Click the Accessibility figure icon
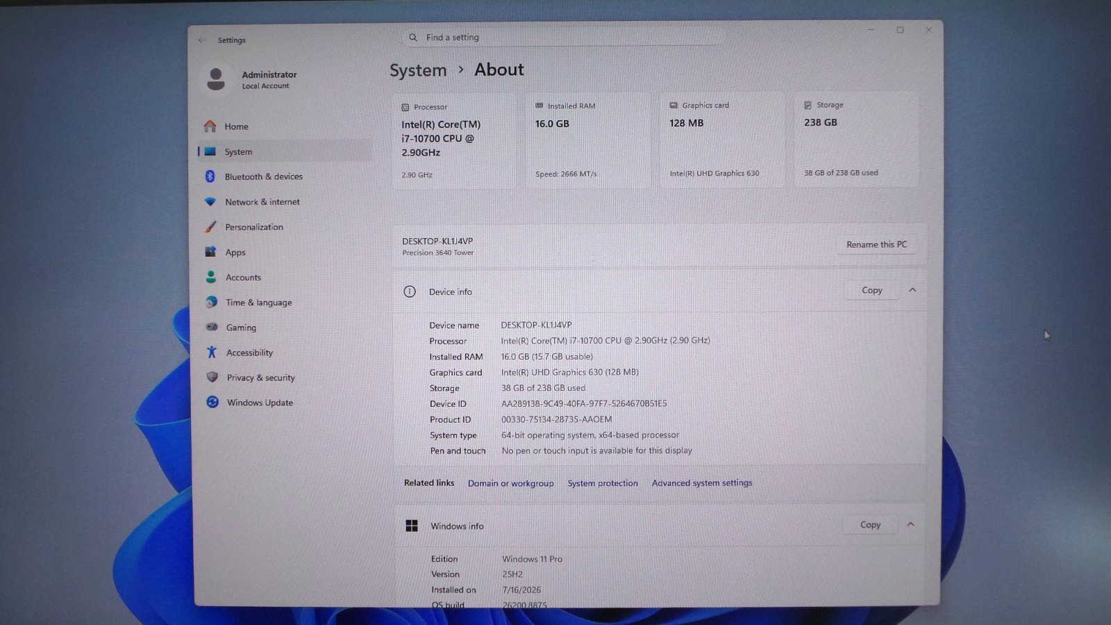1111x625 pixels. tap(212, 352)
